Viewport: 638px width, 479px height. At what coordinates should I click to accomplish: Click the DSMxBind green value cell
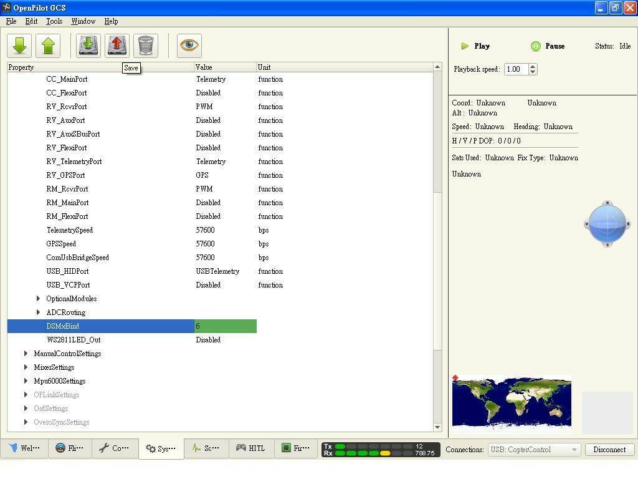(x=226, y=326)
